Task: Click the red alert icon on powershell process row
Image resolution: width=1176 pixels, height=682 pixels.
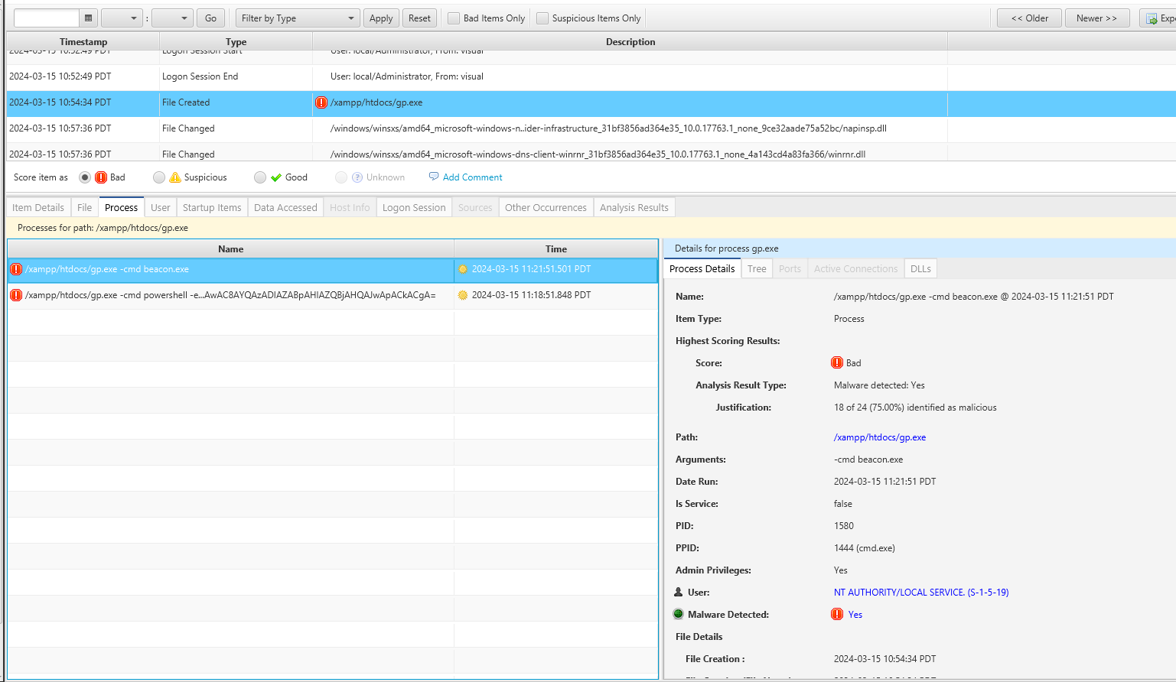Action: click(16, 295)
